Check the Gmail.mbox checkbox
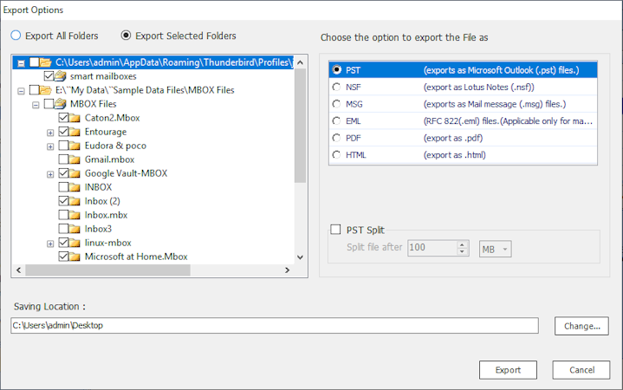The height and width of the screenshot is (390, 623). pyautogui.click(x=63, y=159)
